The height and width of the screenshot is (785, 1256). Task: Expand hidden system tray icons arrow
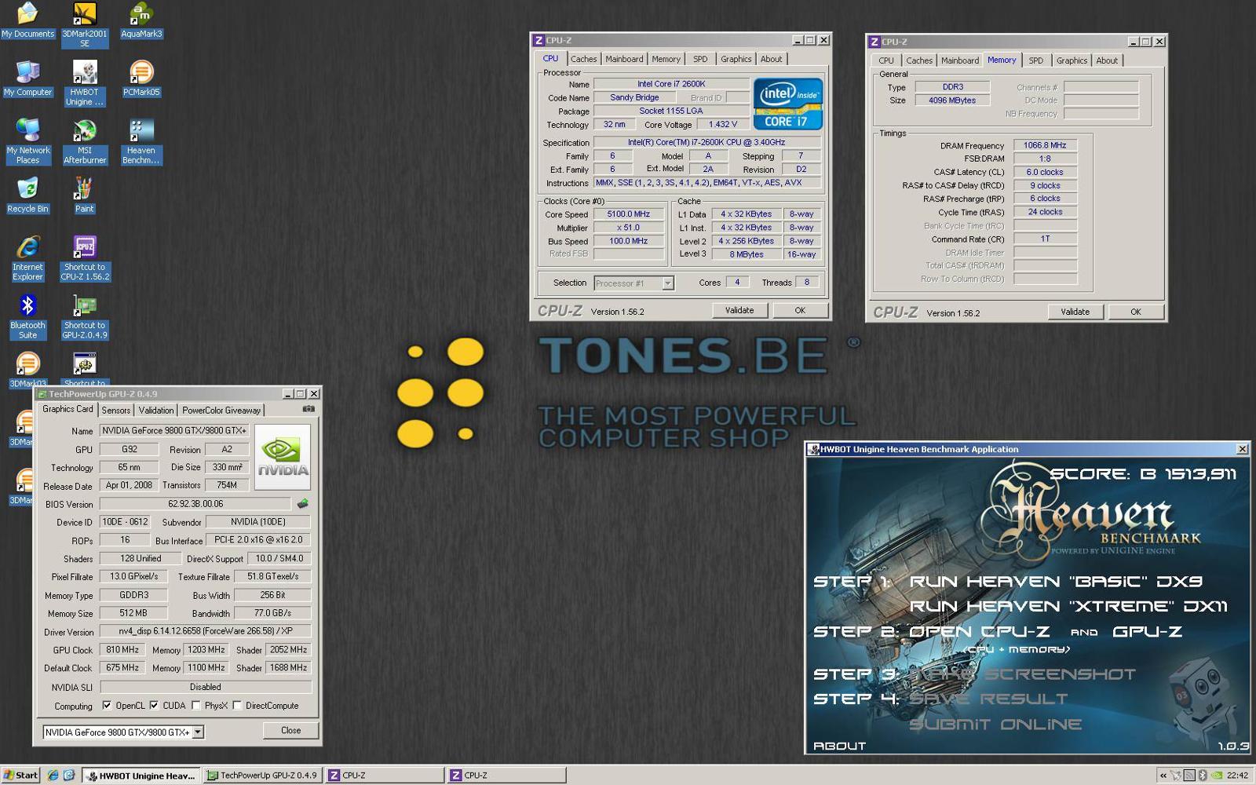click(1163, 776)
